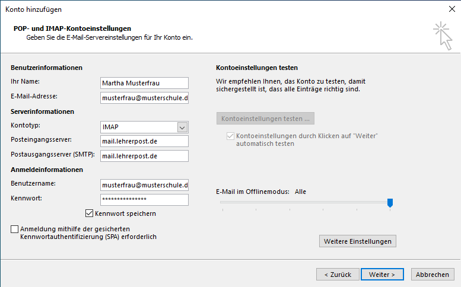
Task: Click the cursor wizard icon in header
Action: (x=443, y=35)
